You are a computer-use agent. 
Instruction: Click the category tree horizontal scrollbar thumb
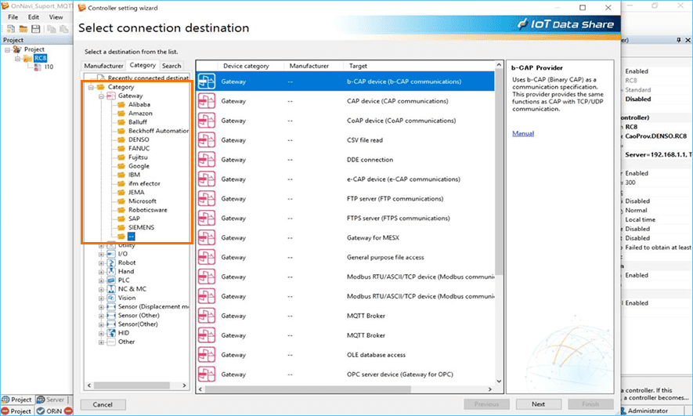132,385
